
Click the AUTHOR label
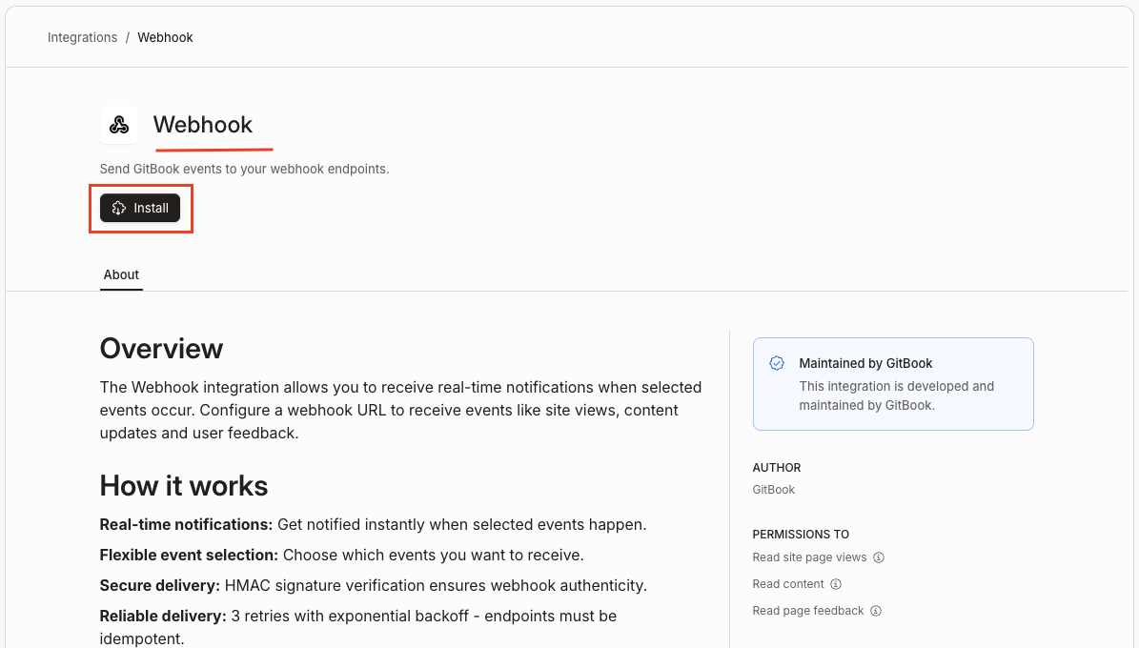(x=777, y=468)
